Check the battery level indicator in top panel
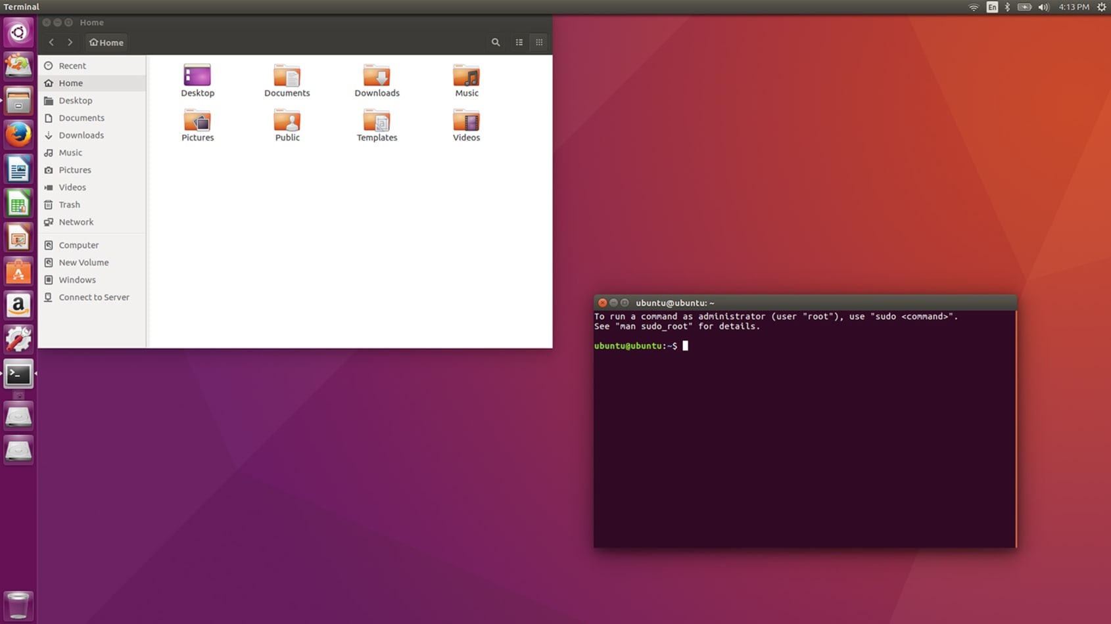Image resolution: width=1111 pixels, height=624 pixels. click(x=1024, y=7)
